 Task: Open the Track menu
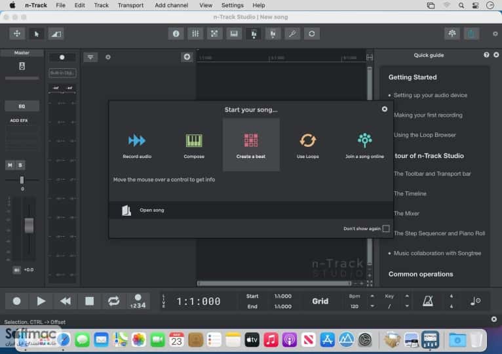(x=102, y=5)
